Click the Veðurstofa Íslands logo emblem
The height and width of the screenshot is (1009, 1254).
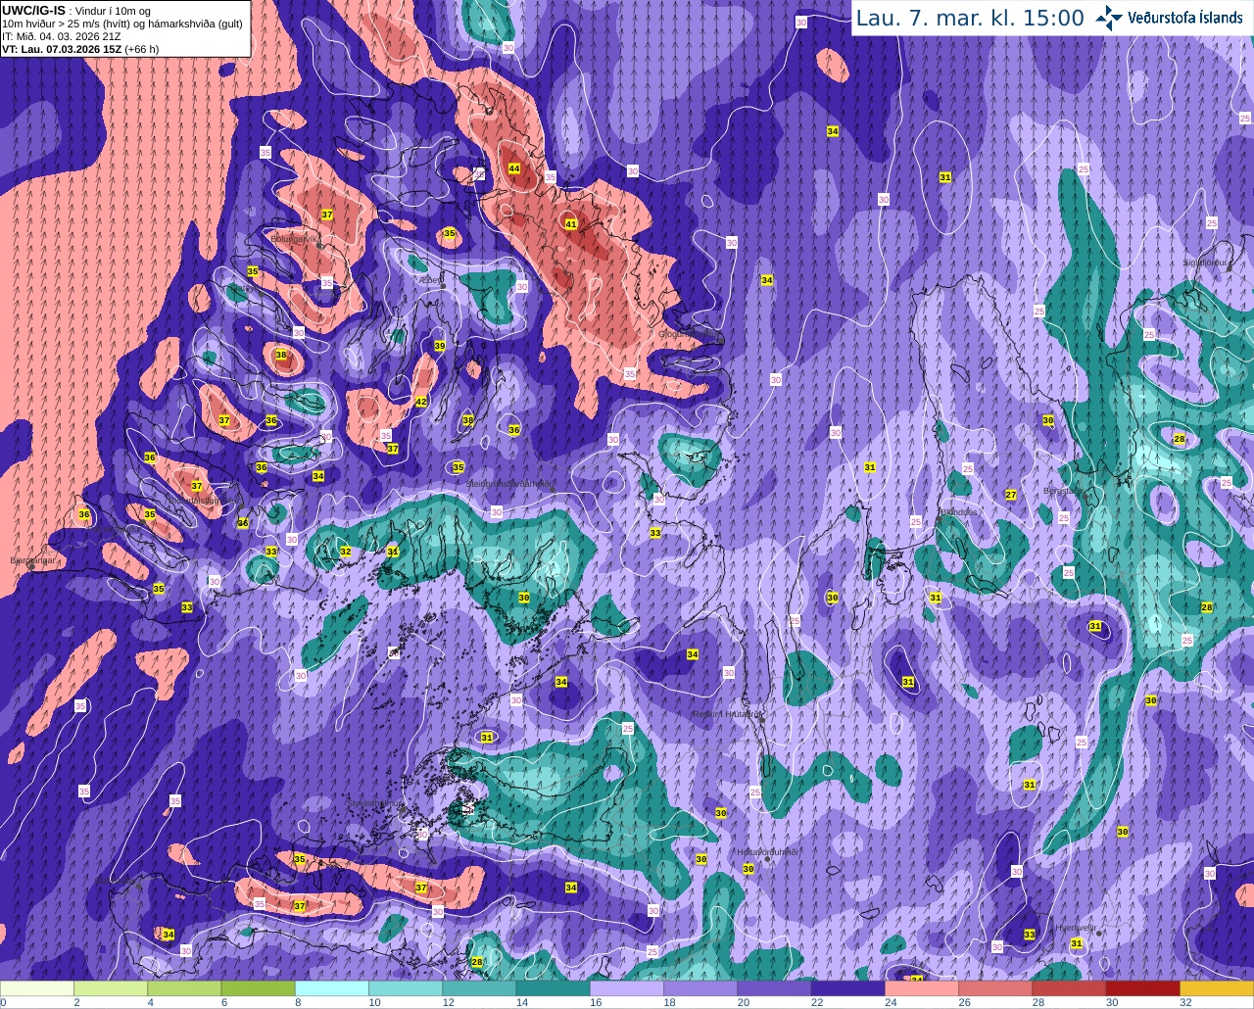pyautogui.click(x=1109, y=18)
